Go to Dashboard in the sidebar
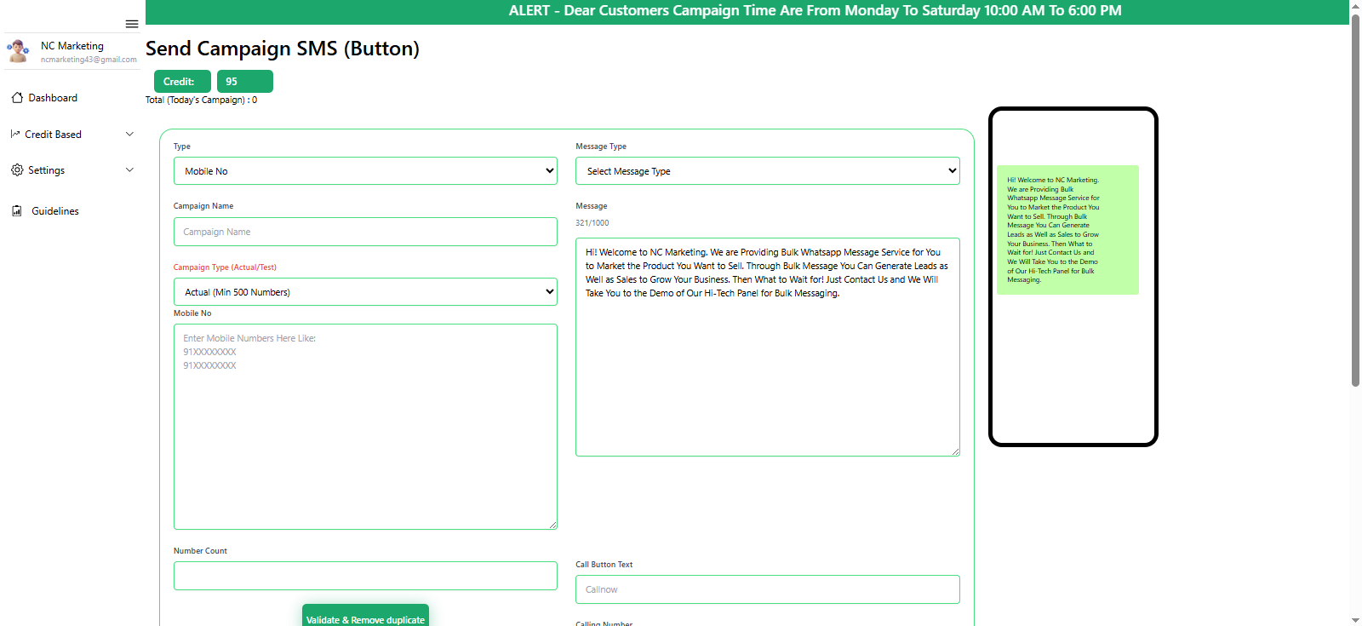 coord(53,98)
